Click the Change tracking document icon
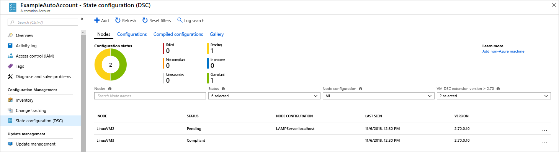Viewport: 559px width, 152px height. (x=10, y=110)
